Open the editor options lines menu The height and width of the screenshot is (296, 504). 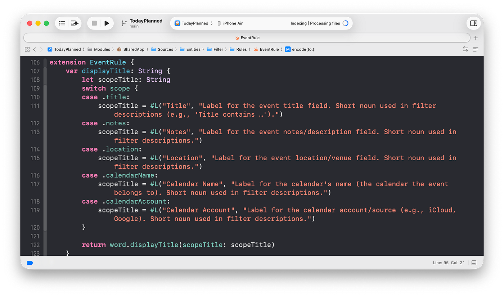[476, 49]
